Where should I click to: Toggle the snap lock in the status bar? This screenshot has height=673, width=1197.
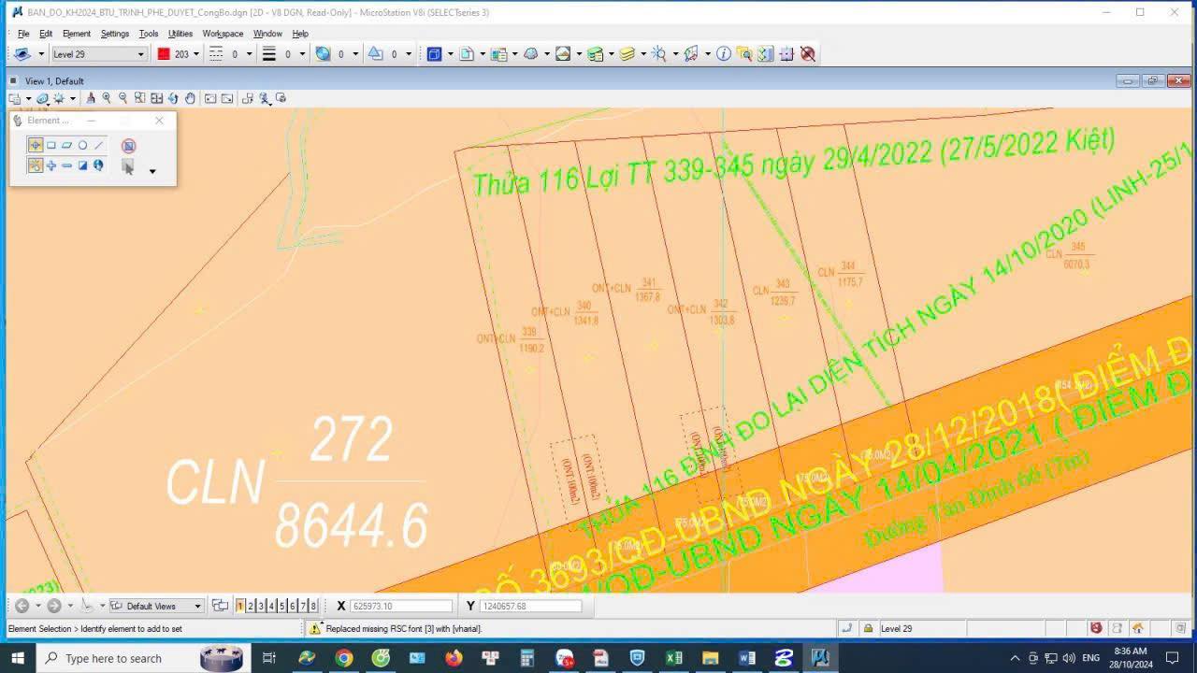pyautogui.click(x=844, y=628)
